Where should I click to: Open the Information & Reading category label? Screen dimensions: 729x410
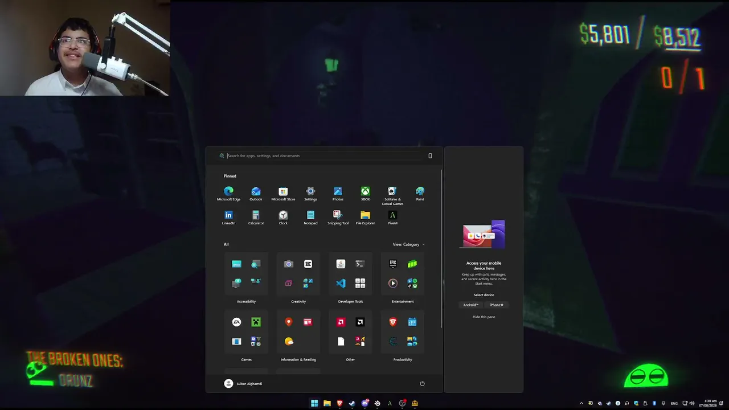[298, 359]
